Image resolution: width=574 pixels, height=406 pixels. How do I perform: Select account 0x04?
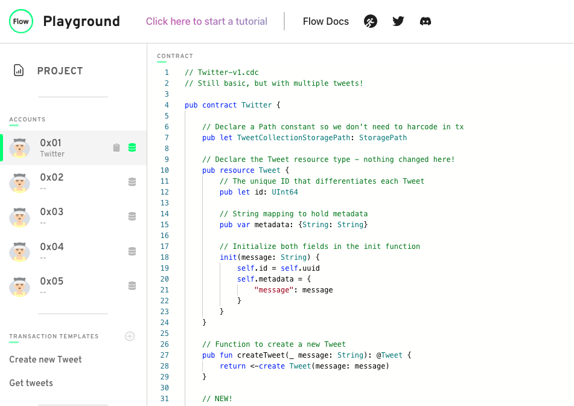pos(73,251)
